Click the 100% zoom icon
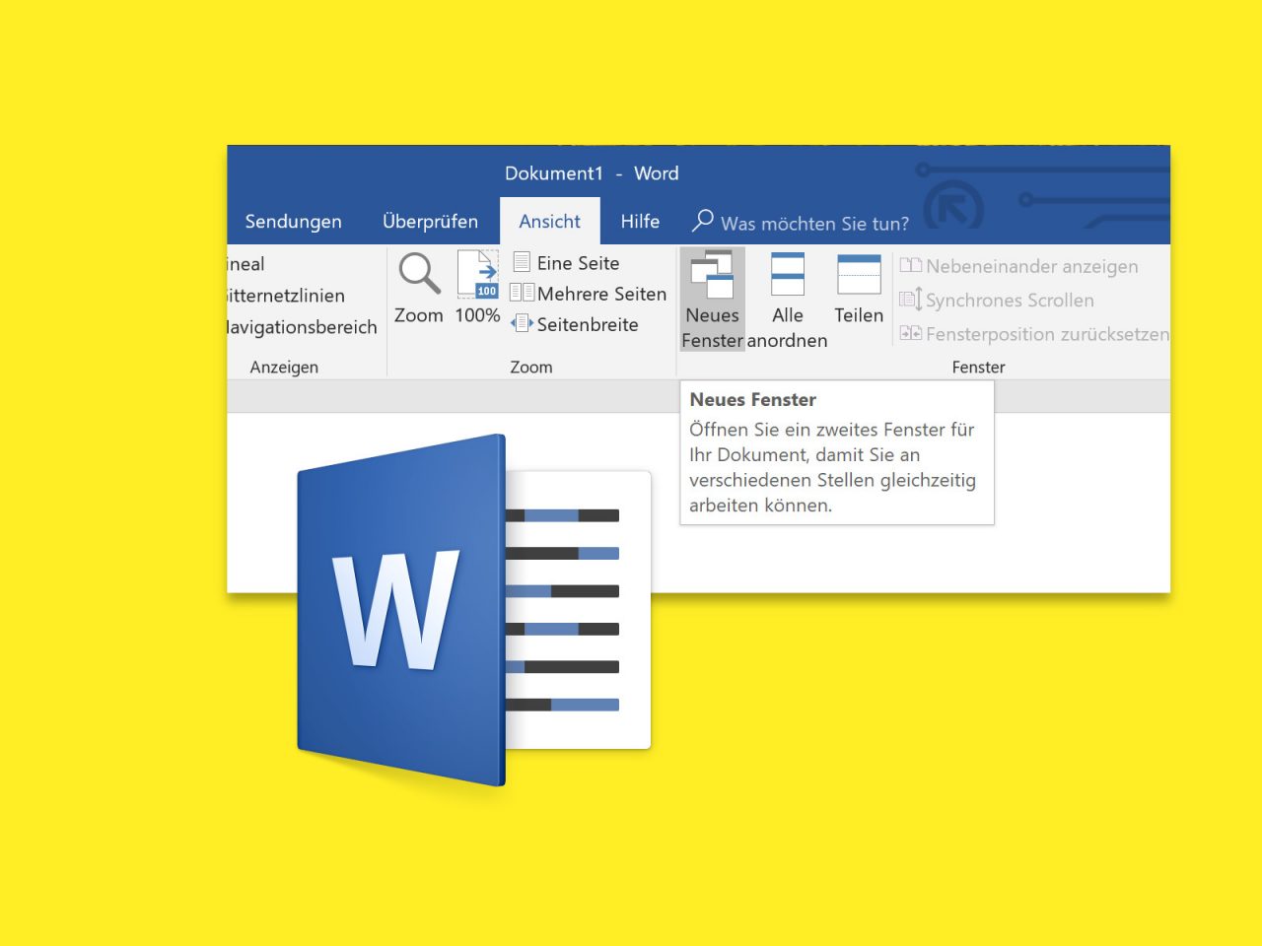Screen dimensions: 1262x946 click(476, 286)
